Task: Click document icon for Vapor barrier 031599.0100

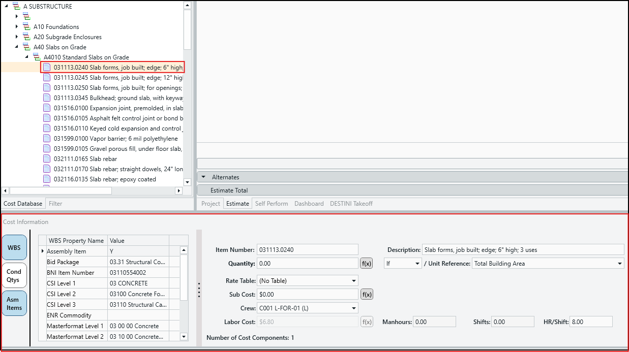Action: tap(47, 138)
